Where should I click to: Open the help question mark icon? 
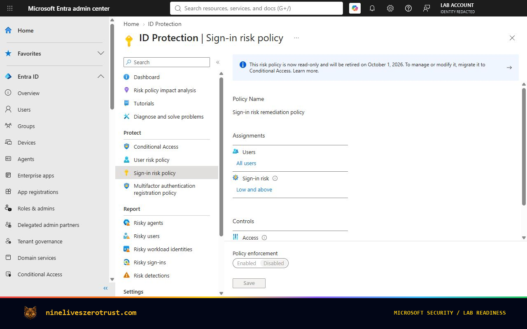tap(408, 8)
